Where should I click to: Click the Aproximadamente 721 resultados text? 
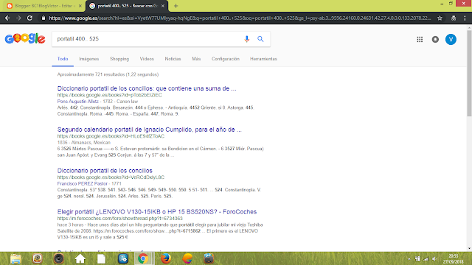coord(108,74)
